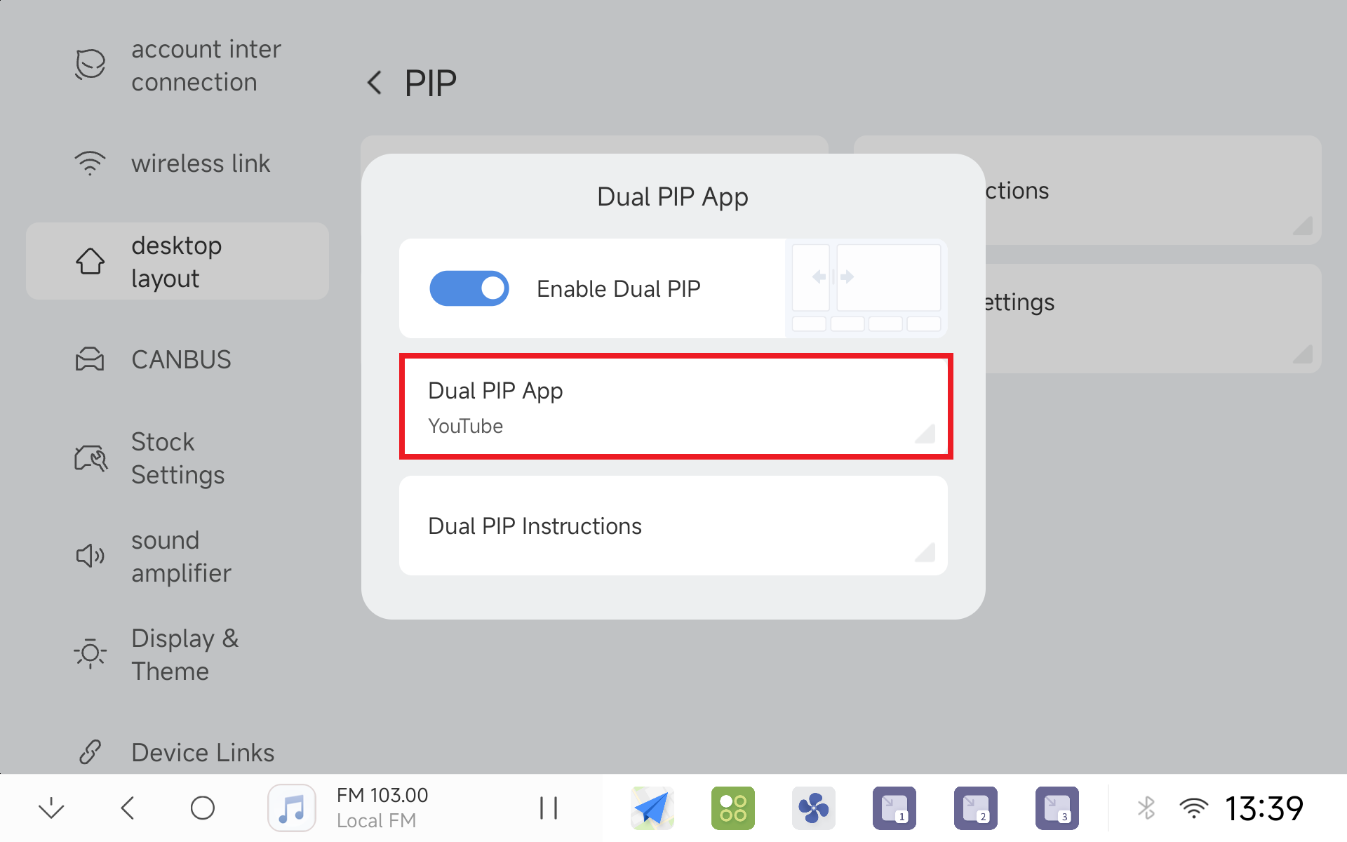Open the fan climate control app
Viewport: 1347px width, 842px height.
tap(814, 808)
